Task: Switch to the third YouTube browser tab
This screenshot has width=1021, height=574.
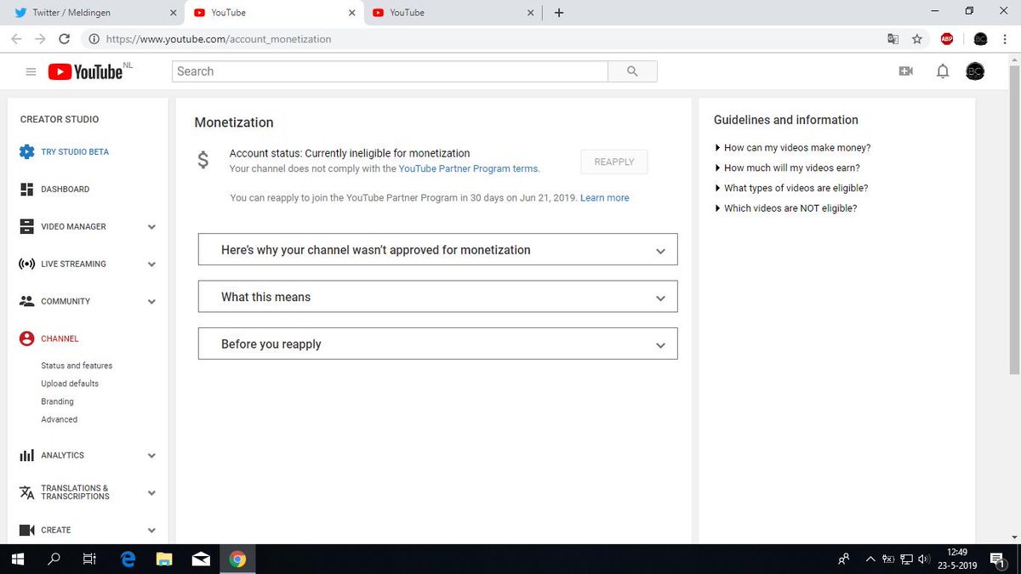Action: [453, 13]
